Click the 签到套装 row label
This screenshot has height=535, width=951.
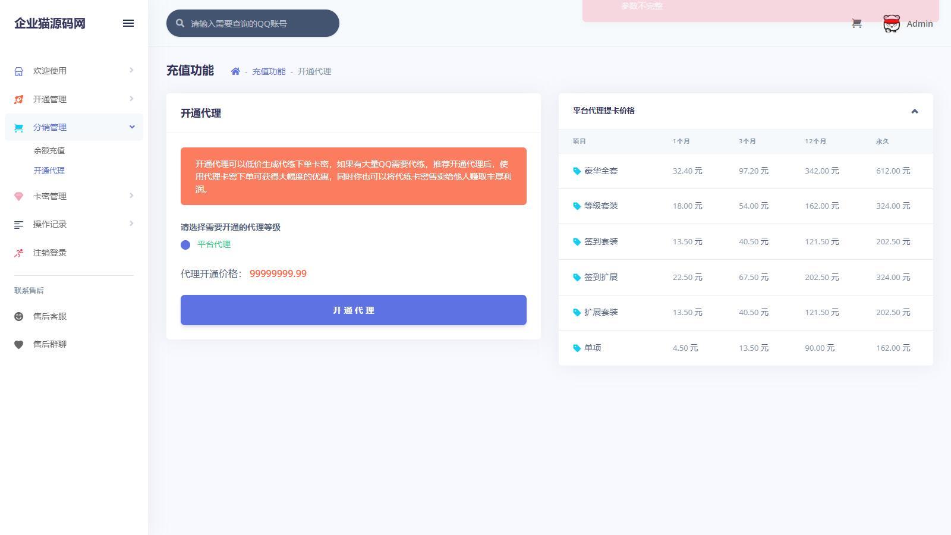tap(601, 242)
